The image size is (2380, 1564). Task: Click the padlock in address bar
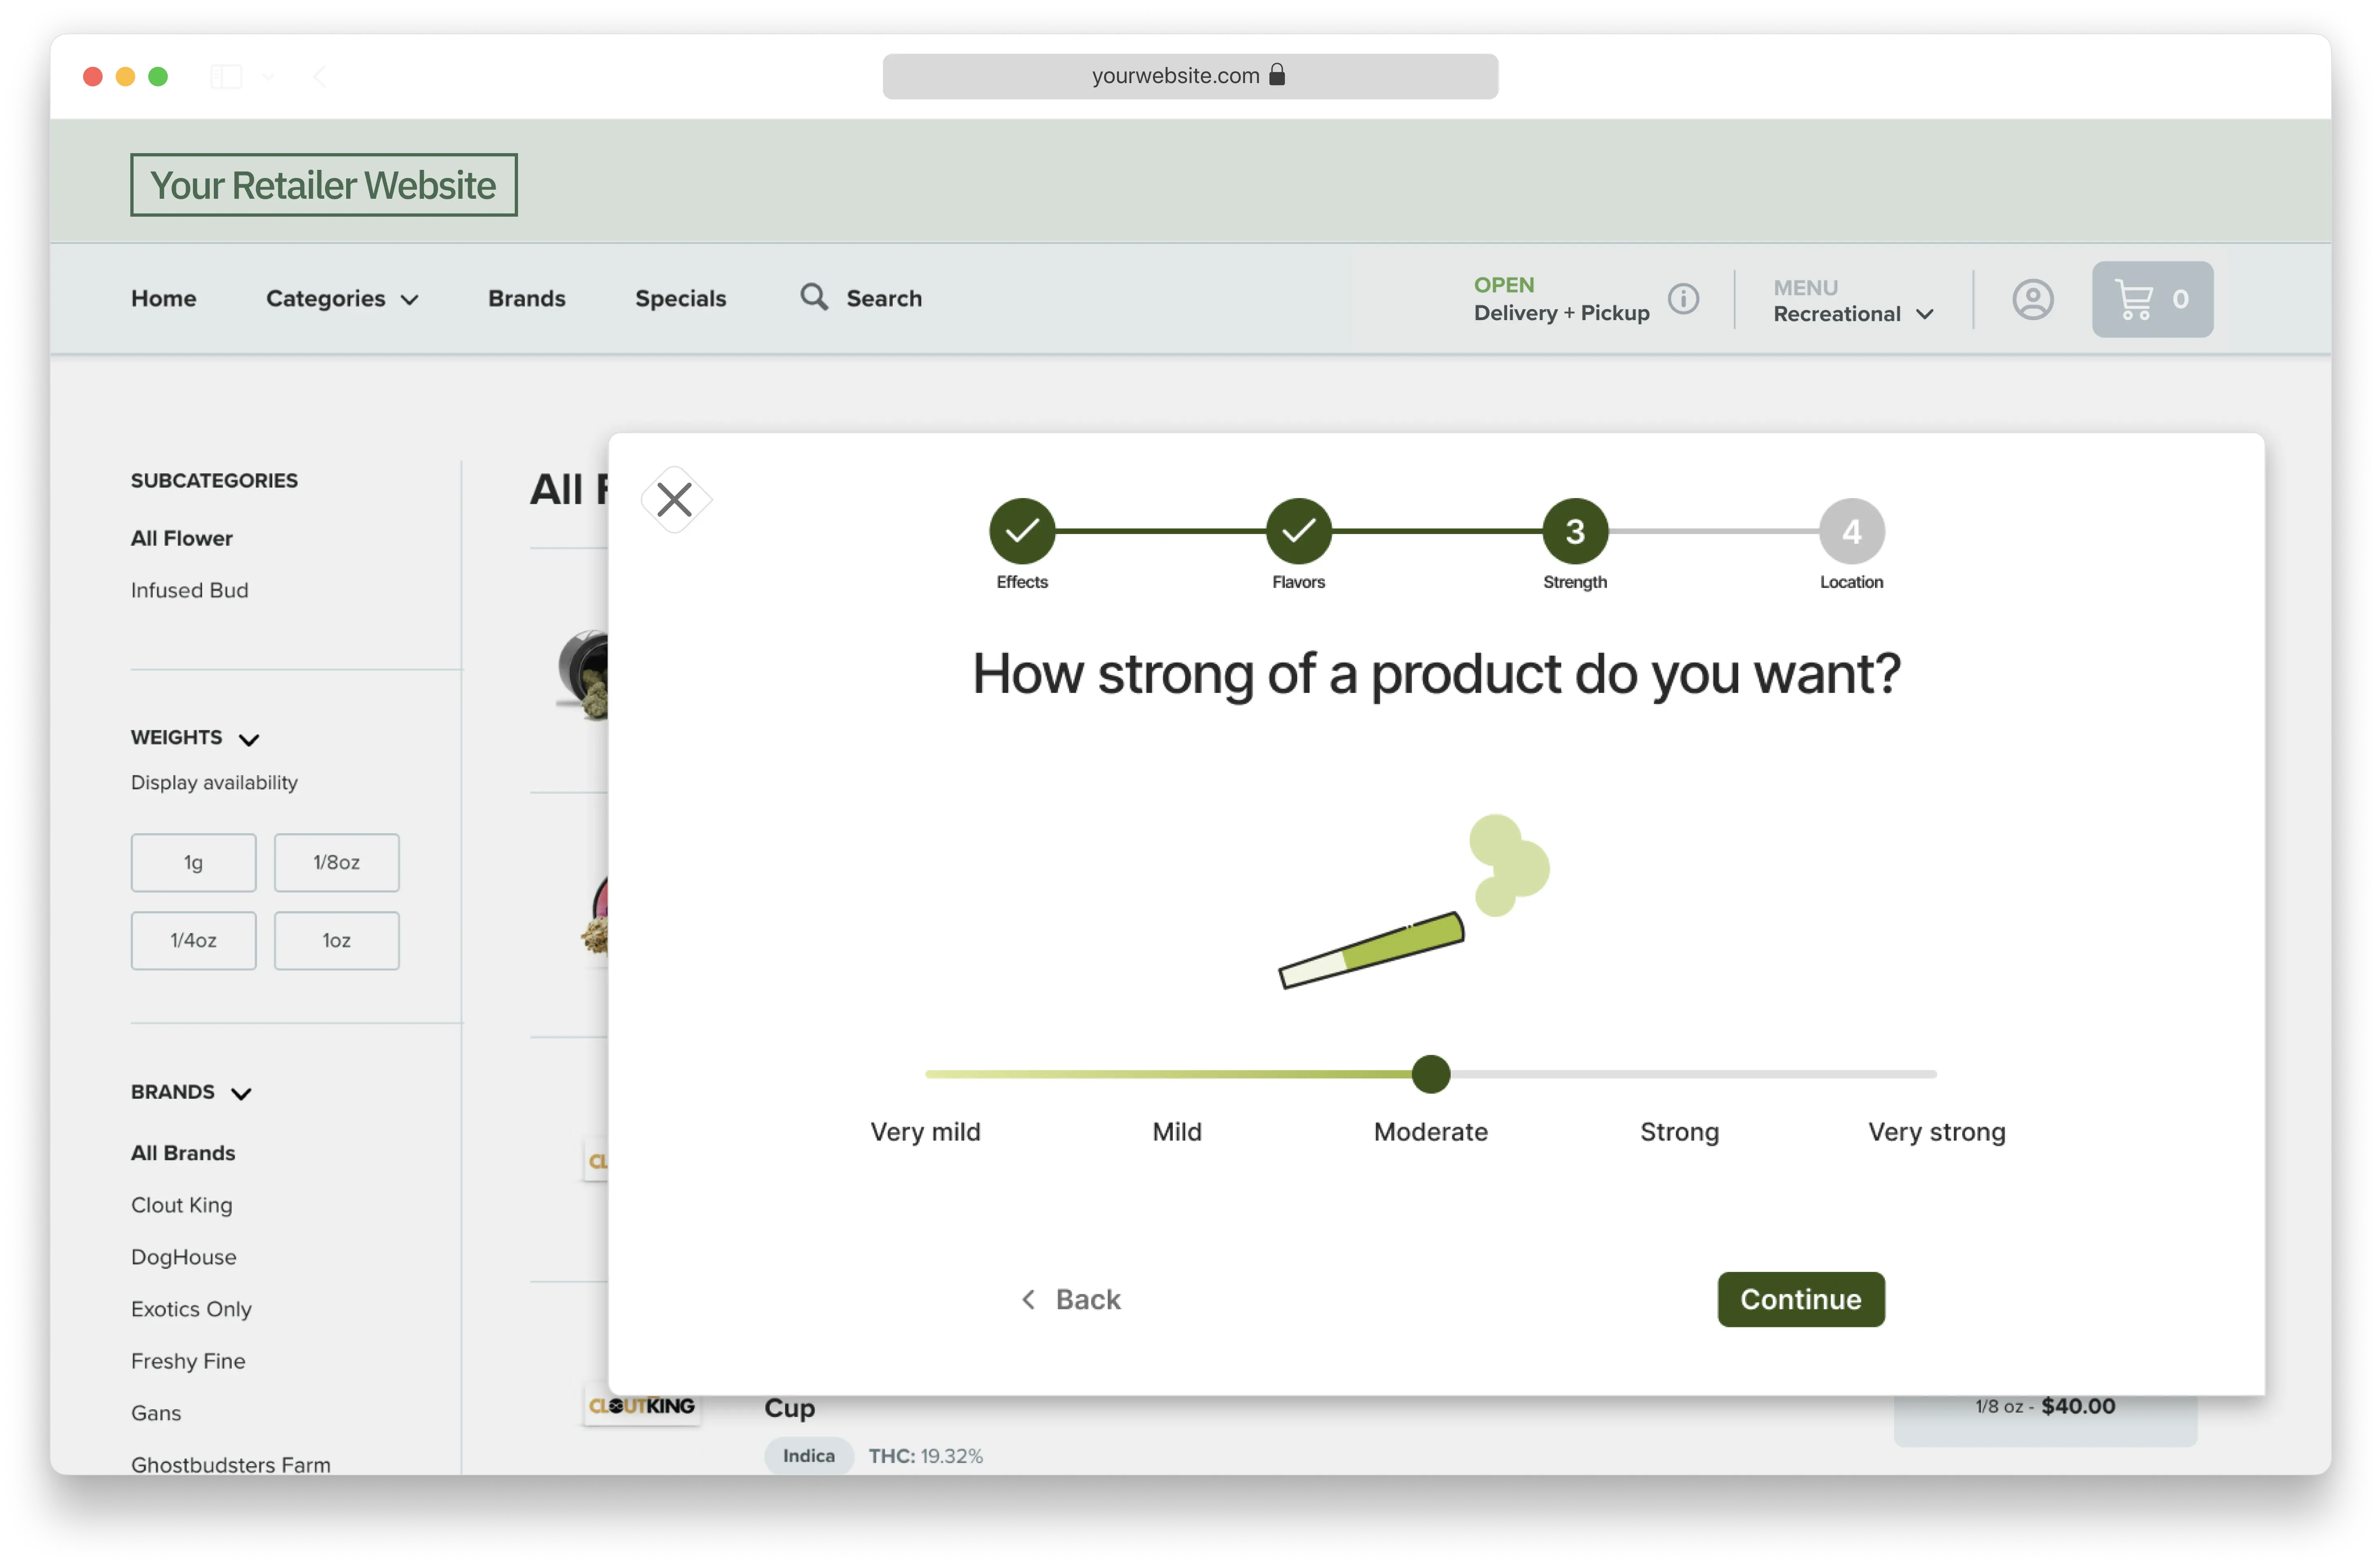[1277, 75]
